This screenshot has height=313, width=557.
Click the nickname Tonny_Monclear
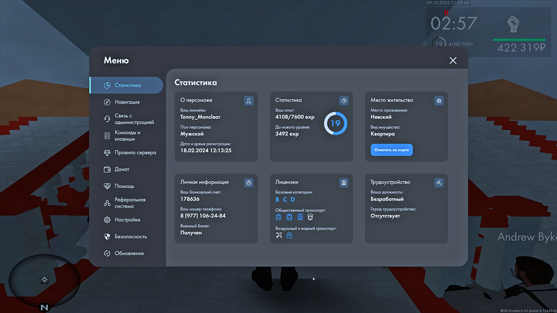click(x=201, y=117)
